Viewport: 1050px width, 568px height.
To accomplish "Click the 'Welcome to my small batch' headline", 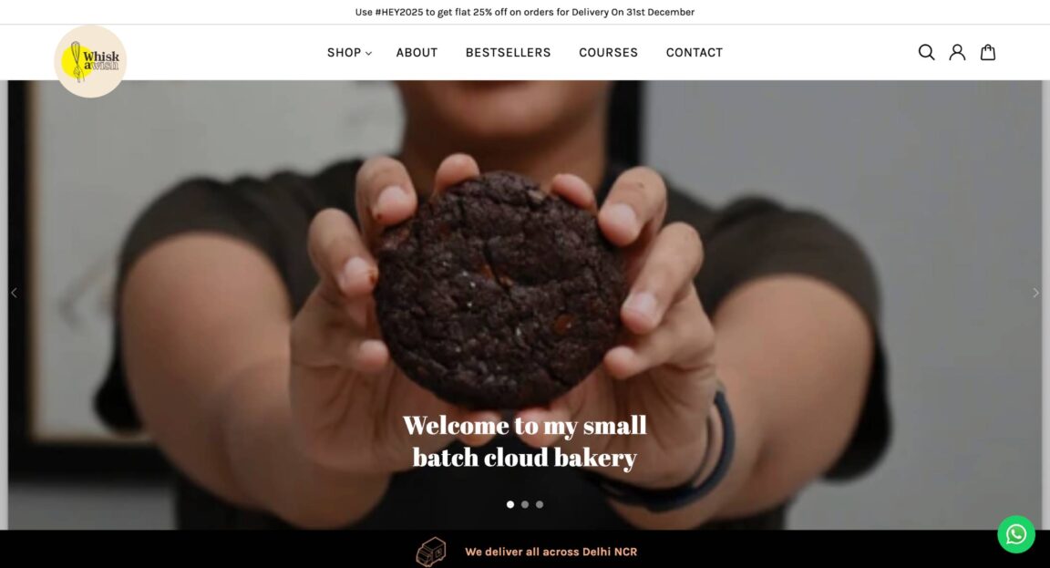I will 525,441.
